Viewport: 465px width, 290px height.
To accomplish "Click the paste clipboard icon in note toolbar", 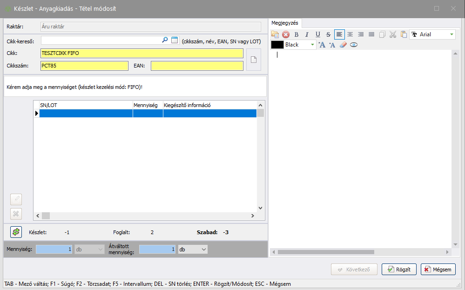I will pyautogui.click(x=404, y=34).
